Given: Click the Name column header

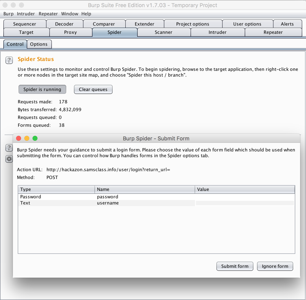Looking at the screenshot, I should point(145,189).
